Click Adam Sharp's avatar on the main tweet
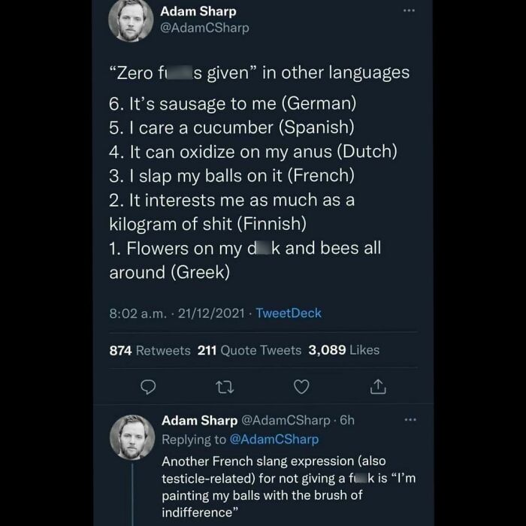Image resolution: width=526 pixels, height=526 pixels. (131, 20)
